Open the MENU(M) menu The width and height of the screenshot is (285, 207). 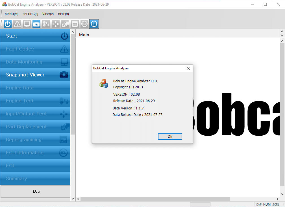[12, 14]
